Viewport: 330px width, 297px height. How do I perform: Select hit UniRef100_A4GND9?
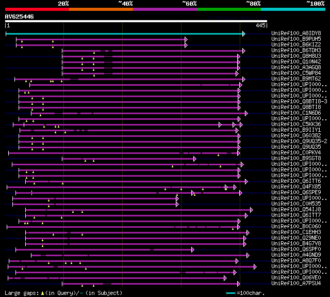click(296, 255)
